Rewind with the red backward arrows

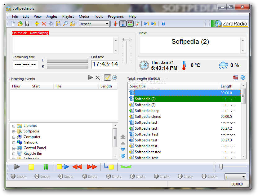click(77, 167)
